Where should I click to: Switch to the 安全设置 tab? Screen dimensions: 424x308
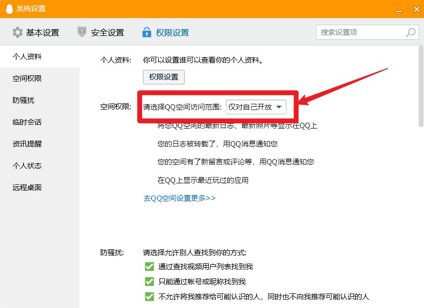pyautogui.click(x=101, y=32)
